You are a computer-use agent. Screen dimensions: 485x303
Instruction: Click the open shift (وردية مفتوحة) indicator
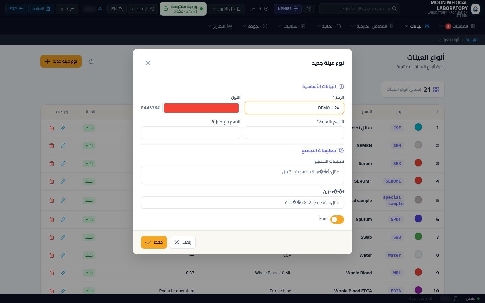pos(183,9)
